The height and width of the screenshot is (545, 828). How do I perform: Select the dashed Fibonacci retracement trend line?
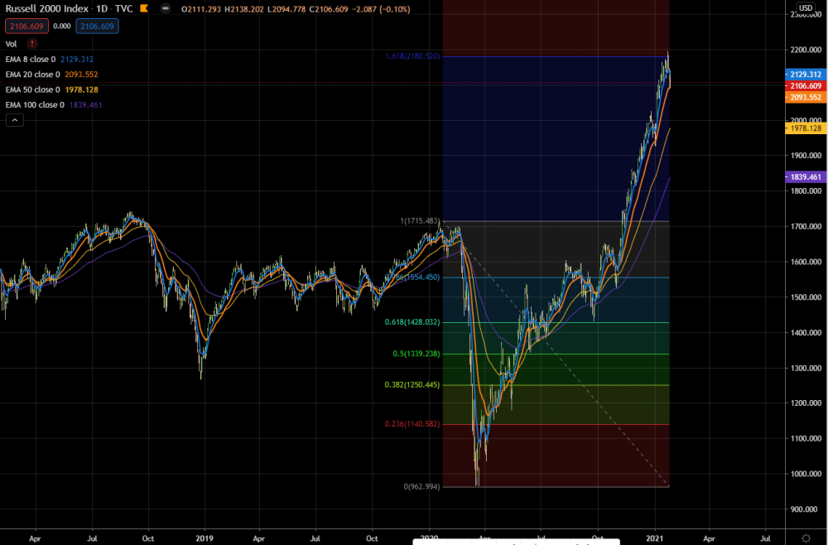tap(556, 354)
